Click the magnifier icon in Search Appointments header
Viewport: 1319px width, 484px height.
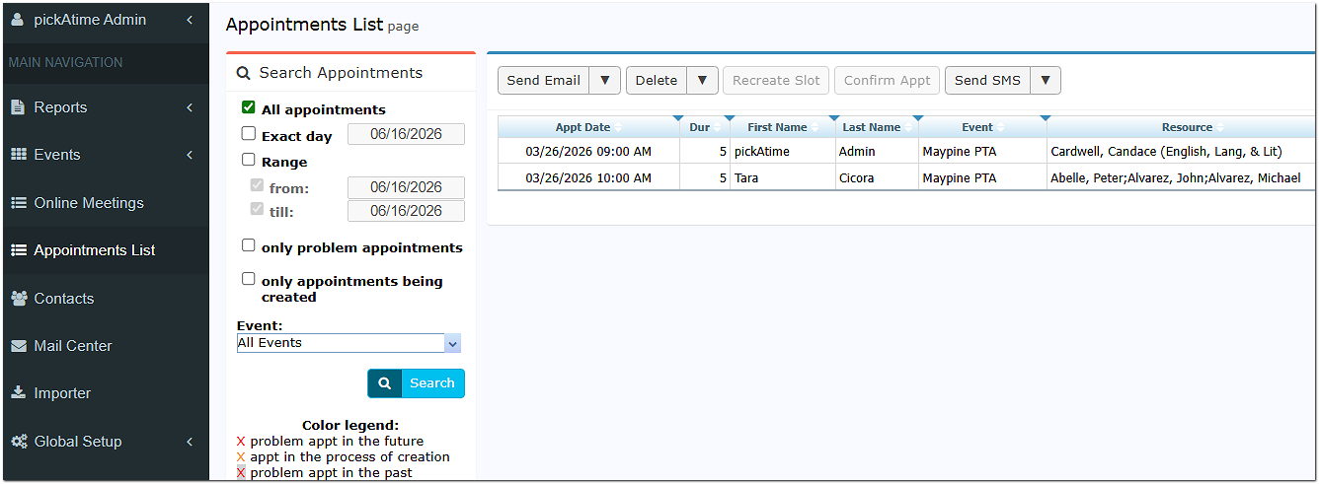243,73
